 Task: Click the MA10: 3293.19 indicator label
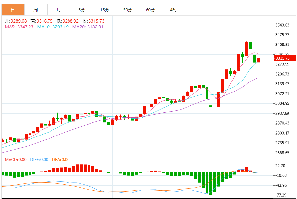[x=53, y=27]
